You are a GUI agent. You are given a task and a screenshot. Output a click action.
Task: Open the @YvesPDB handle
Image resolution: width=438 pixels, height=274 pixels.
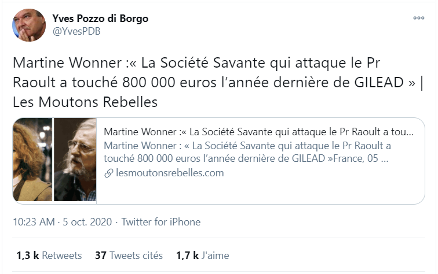click(x=76, y=31)
